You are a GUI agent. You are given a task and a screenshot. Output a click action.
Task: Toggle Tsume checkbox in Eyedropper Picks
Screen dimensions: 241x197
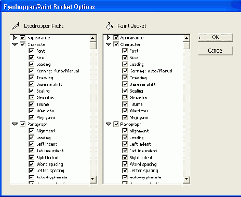[x=31, y=104]
